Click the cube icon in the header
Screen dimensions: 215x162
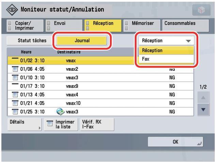(x=201, y=10)
